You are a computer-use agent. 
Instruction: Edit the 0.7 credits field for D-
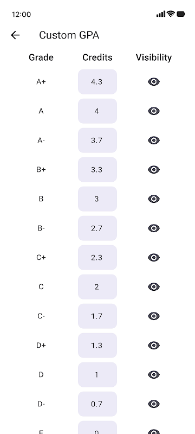(x=97, y=404)
